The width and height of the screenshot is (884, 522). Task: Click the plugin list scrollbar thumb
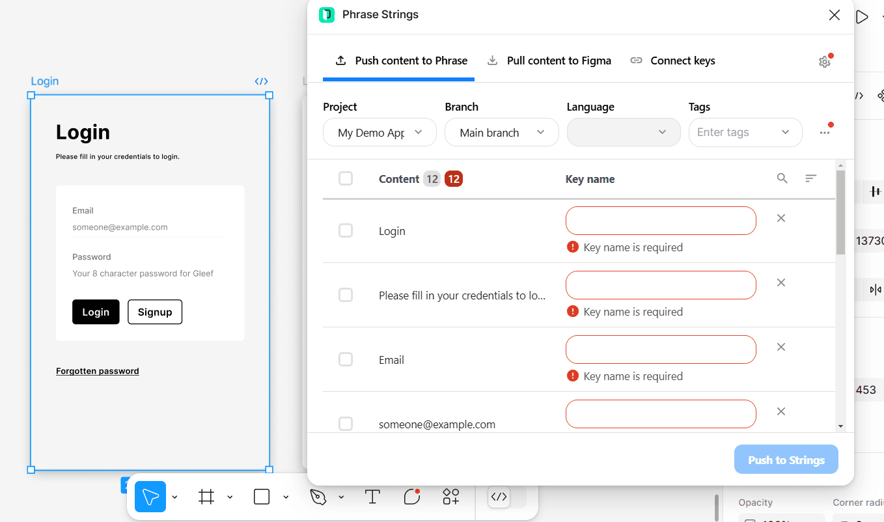tap(840, 212)
